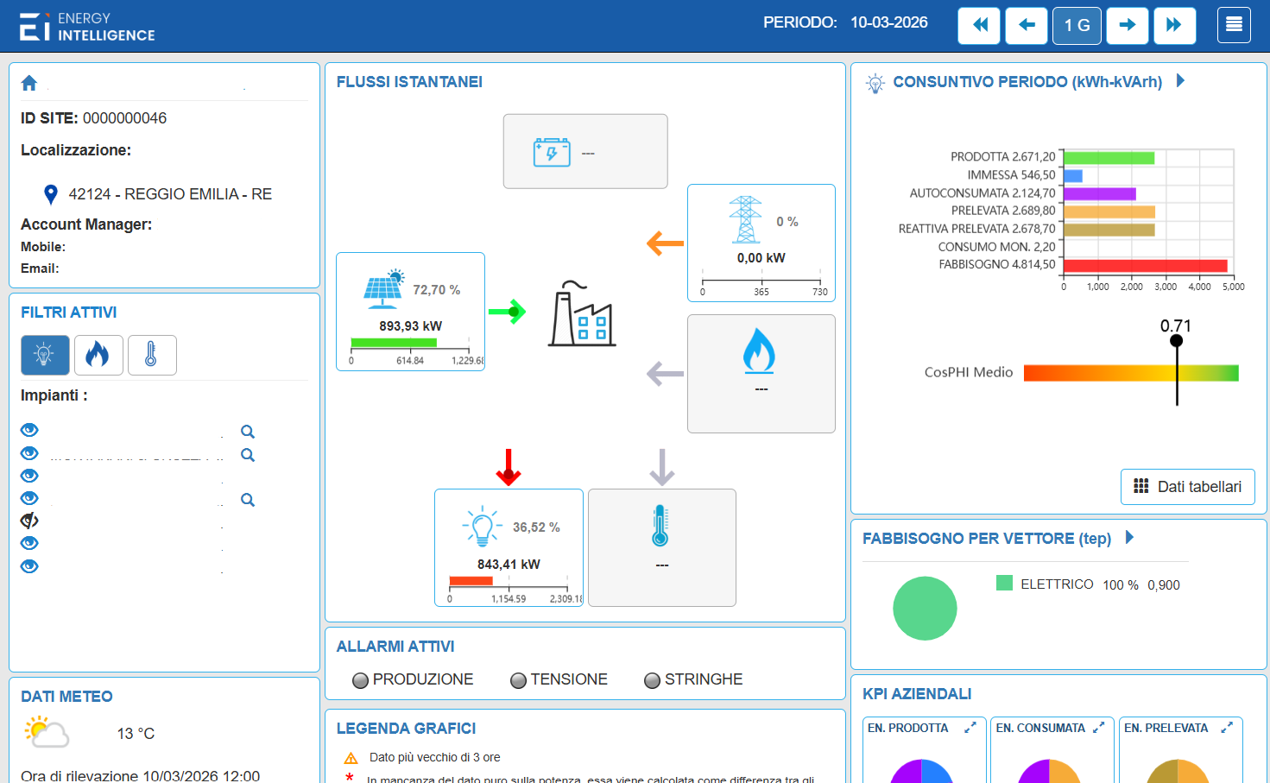This screenshot has height=783, width=1270.
Task: Select the 1 G period button
Action: point(1077,25)
